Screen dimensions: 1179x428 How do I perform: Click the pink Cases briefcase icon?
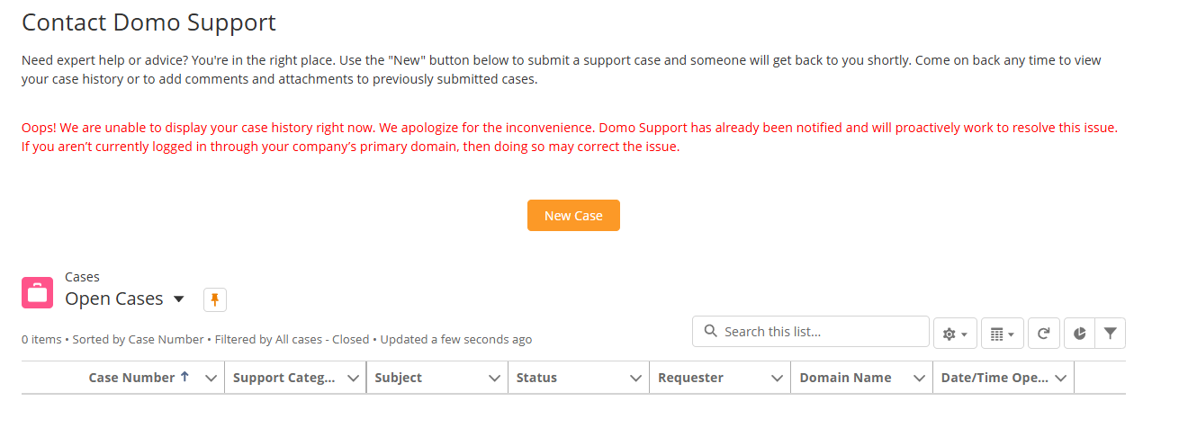pos(37,293)
